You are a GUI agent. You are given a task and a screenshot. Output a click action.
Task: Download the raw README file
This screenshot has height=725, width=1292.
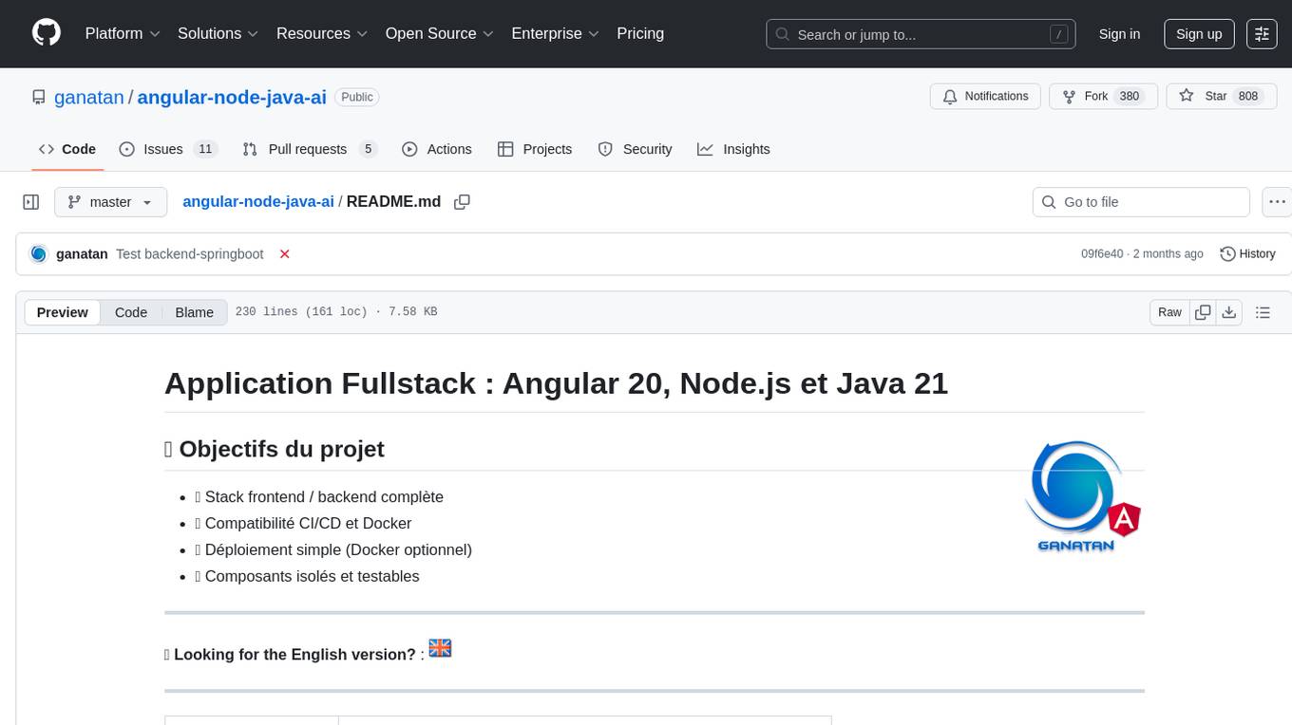click(x=1228, y=312)
